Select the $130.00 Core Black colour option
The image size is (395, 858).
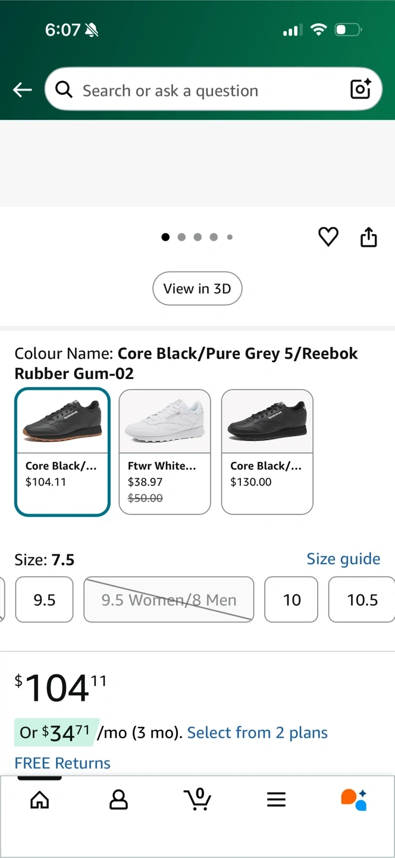pos(267,452)
